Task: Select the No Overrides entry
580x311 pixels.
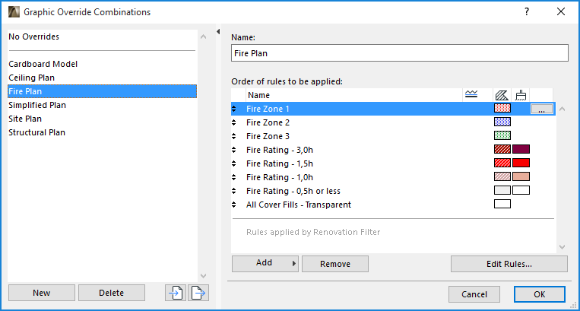Action: 33,36
